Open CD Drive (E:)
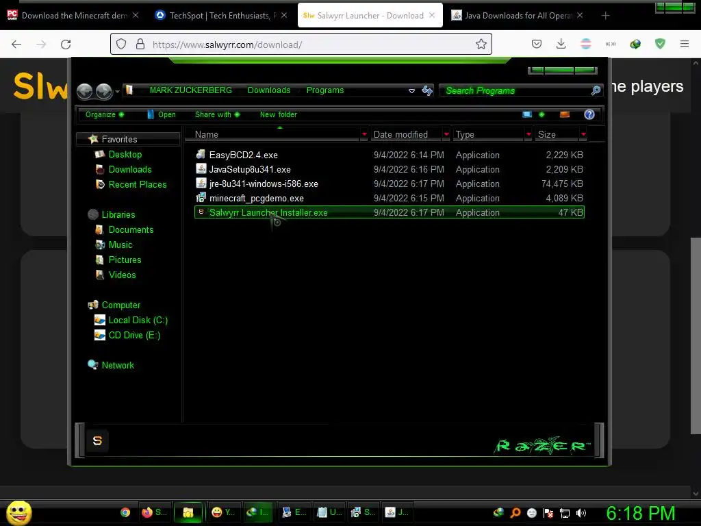Screen dimensions: 701x526 134,336
